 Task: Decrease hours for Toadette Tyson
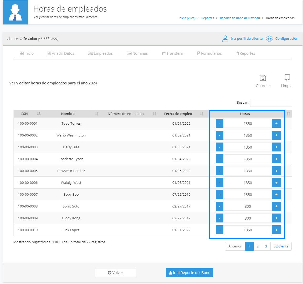[219, 159]
